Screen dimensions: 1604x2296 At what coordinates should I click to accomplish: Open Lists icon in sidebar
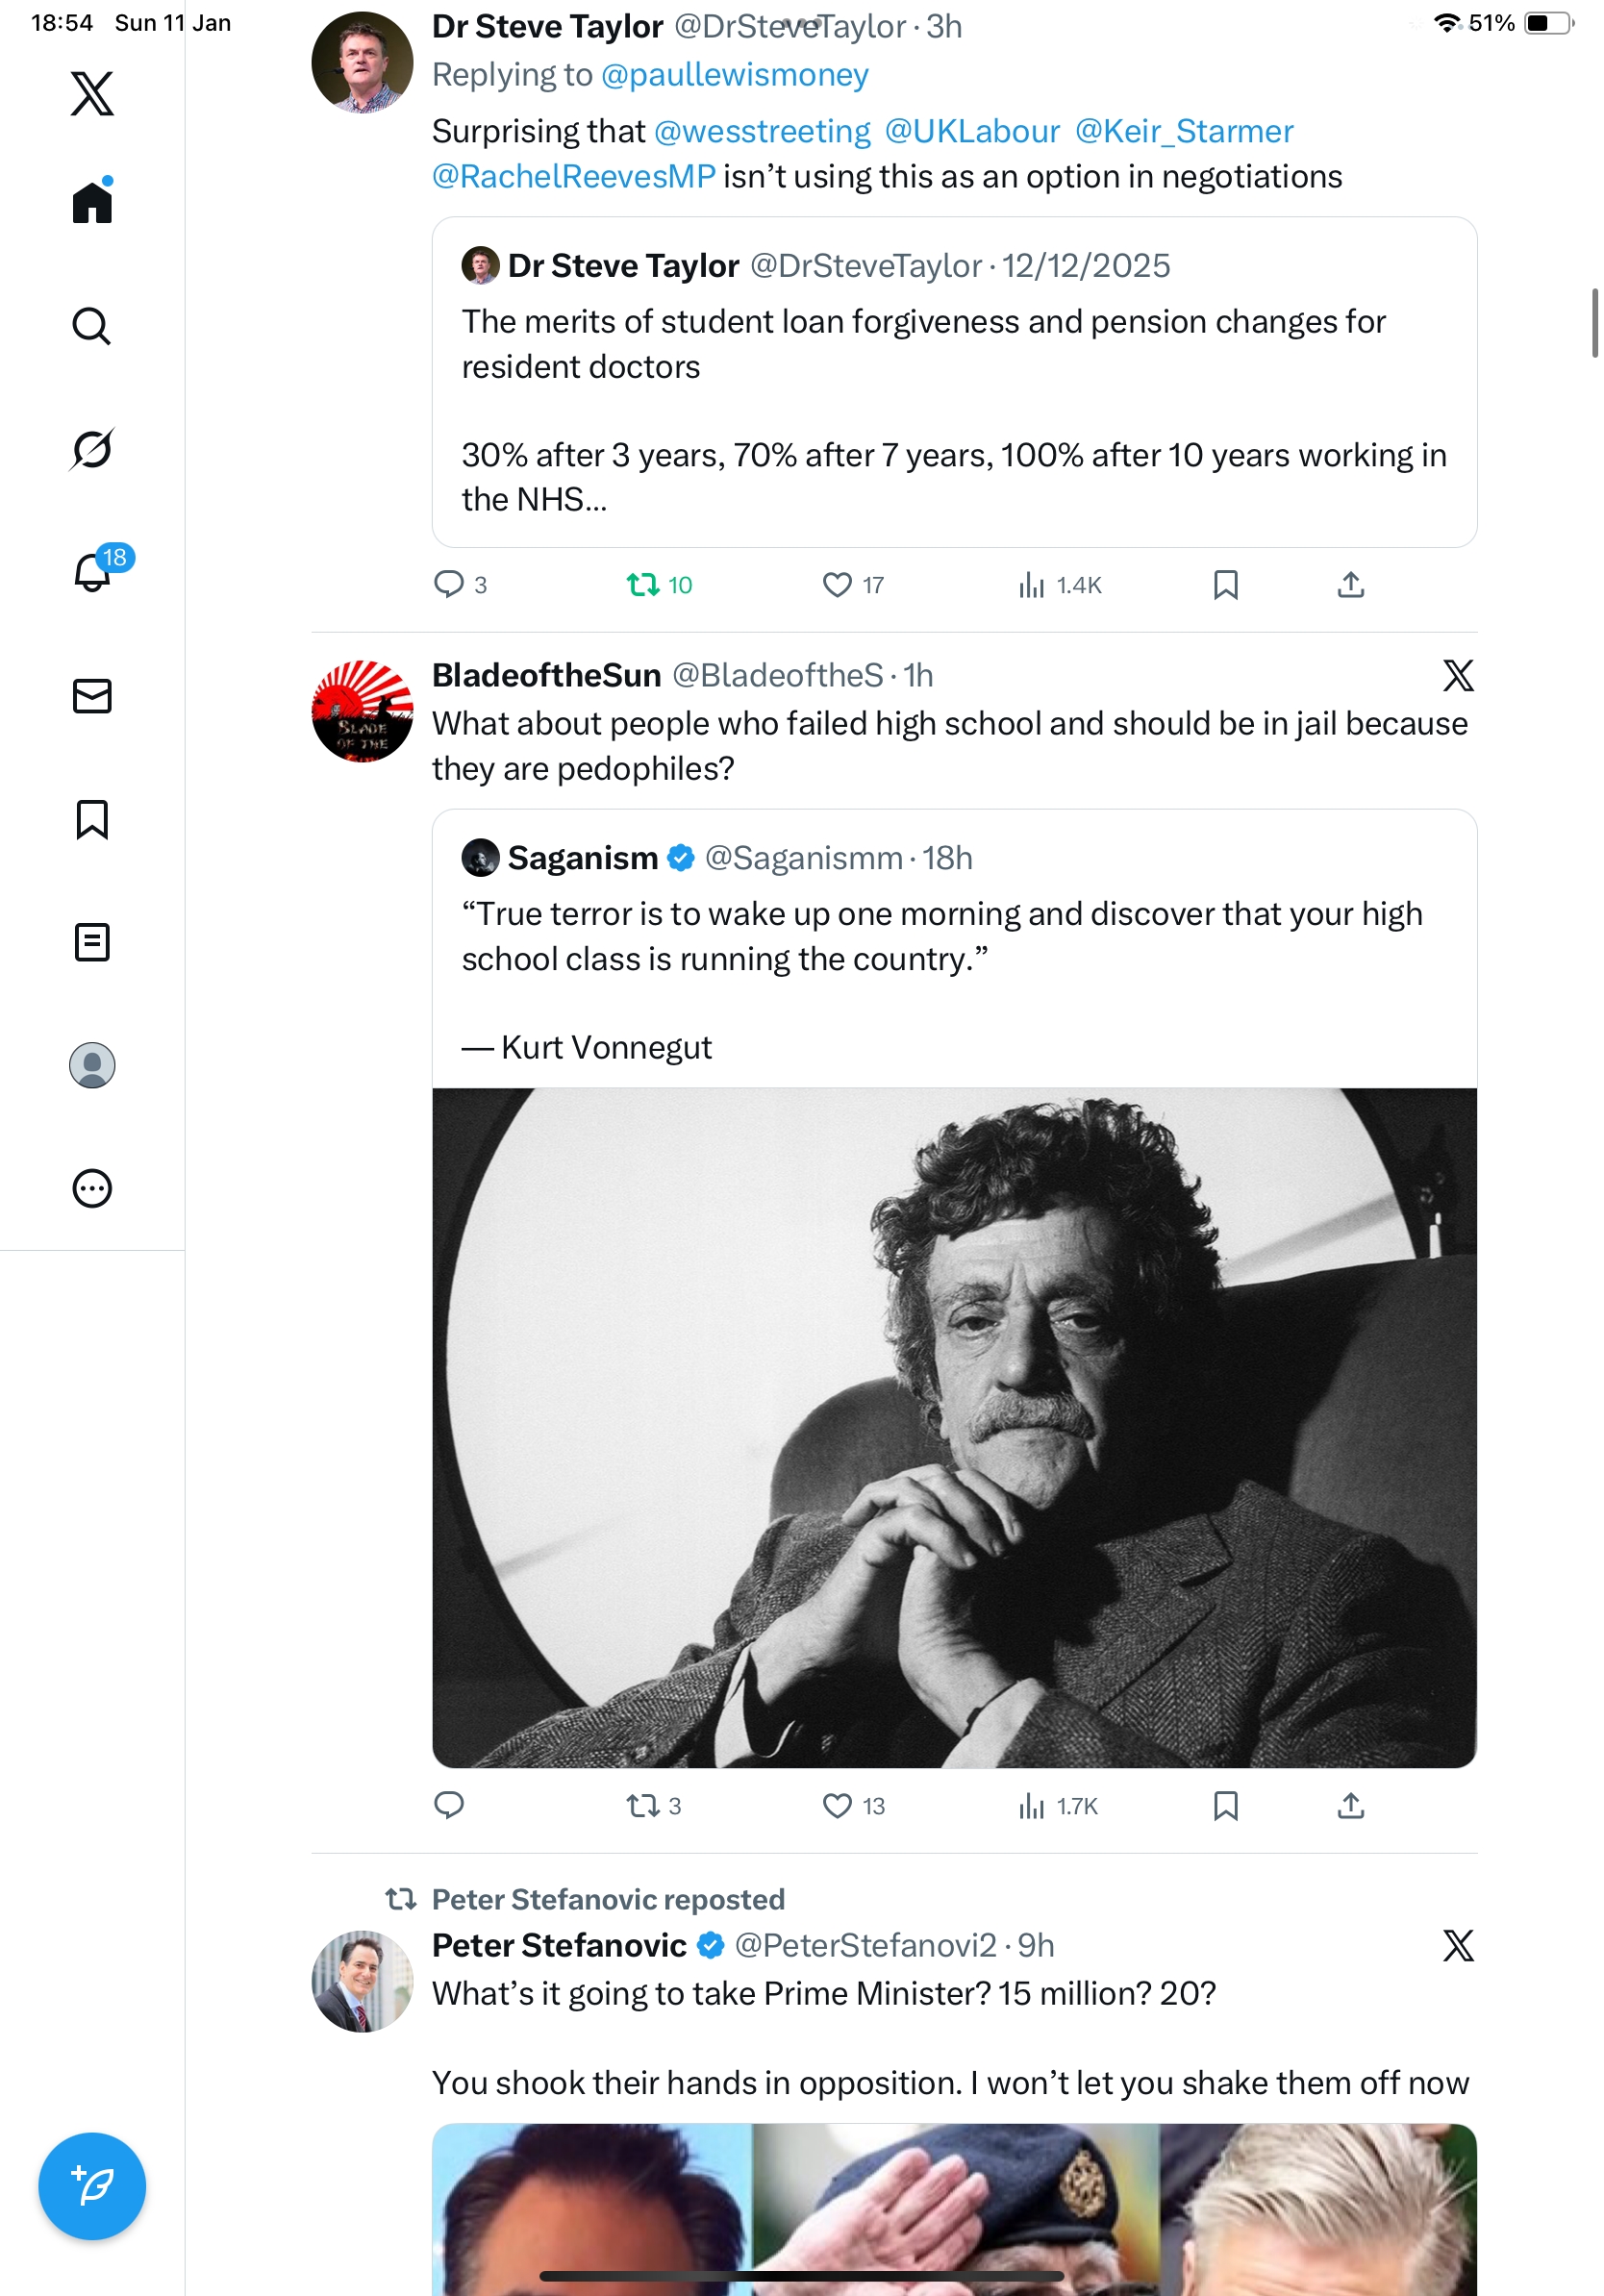tap(92, 942)
